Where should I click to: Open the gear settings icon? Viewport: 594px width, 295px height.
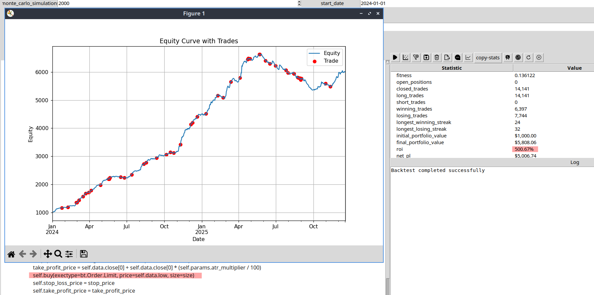[x=518, y=57]
